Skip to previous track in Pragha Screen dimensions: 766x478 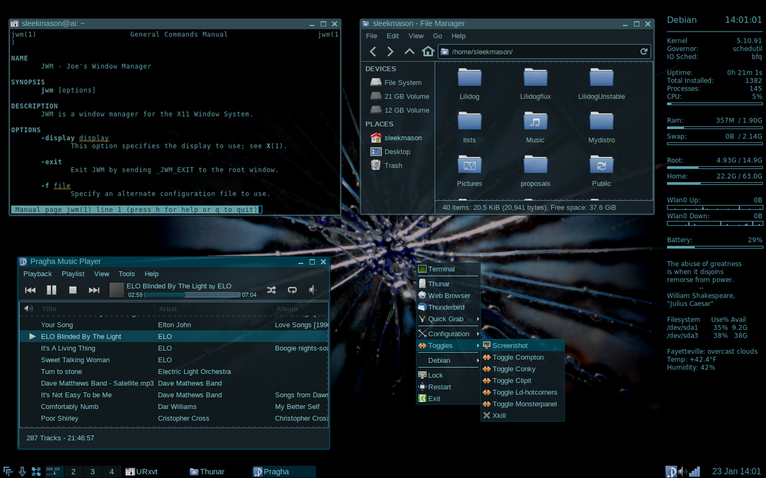pos(30,290)
